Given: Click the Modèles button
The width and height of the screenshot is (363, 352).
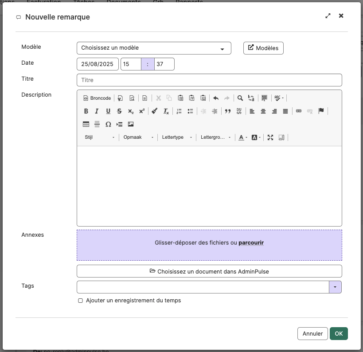Looking at the screenshot, I should coord(263,48).
